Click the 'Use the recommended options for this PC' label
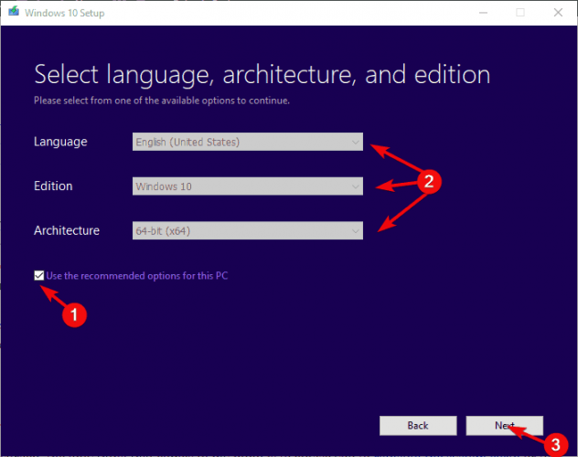This screenshot has height=457, width=578. tap(136, 275)
